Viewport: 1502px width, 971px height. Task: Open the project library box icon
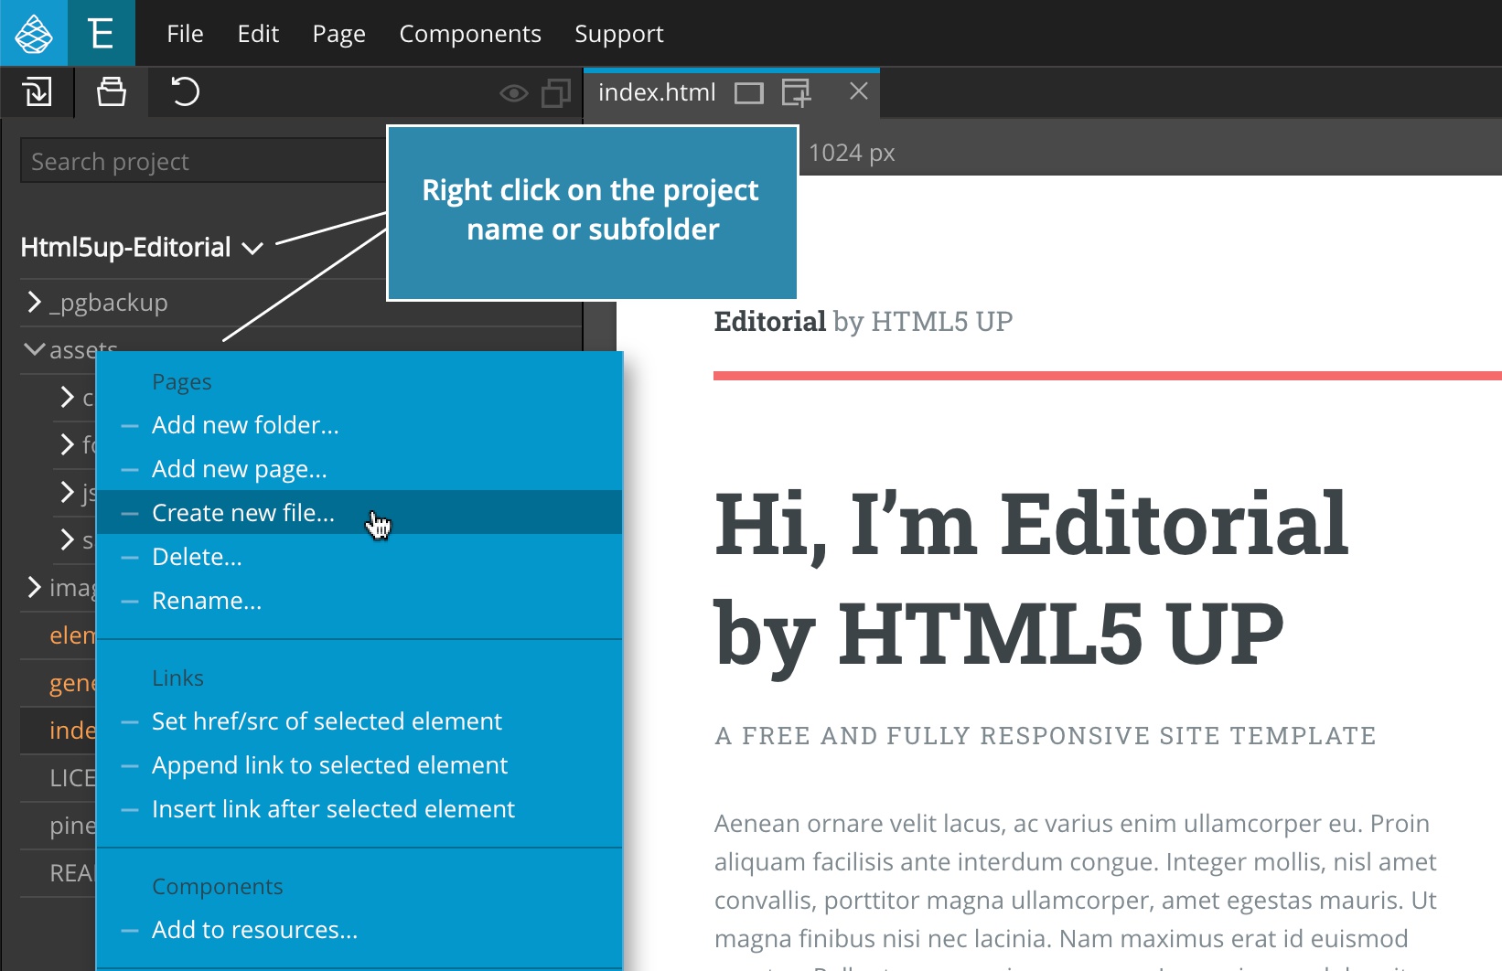coord(112,92)
